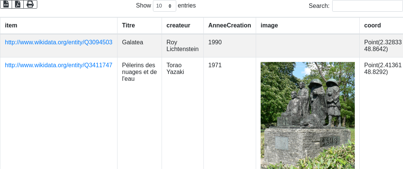Sort by the coord column header

380,26
